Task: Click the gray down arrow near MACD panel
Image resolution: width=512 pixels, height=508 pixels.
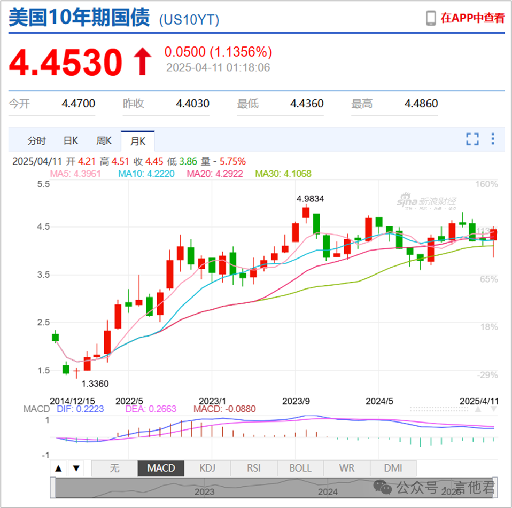Action: 493,409
